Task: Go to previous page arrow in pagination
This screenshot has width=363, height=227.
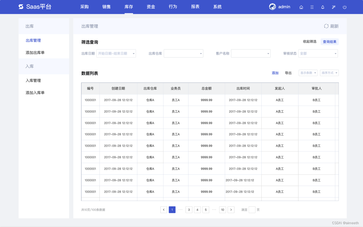Action: pos(164,210)
